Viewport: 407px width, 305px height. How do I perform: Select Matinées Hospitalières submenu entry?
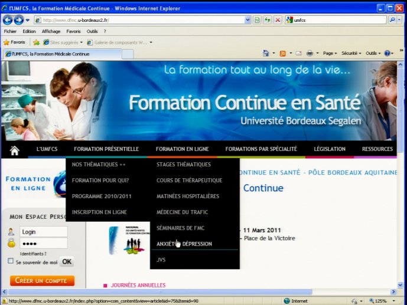click(188, 196)
